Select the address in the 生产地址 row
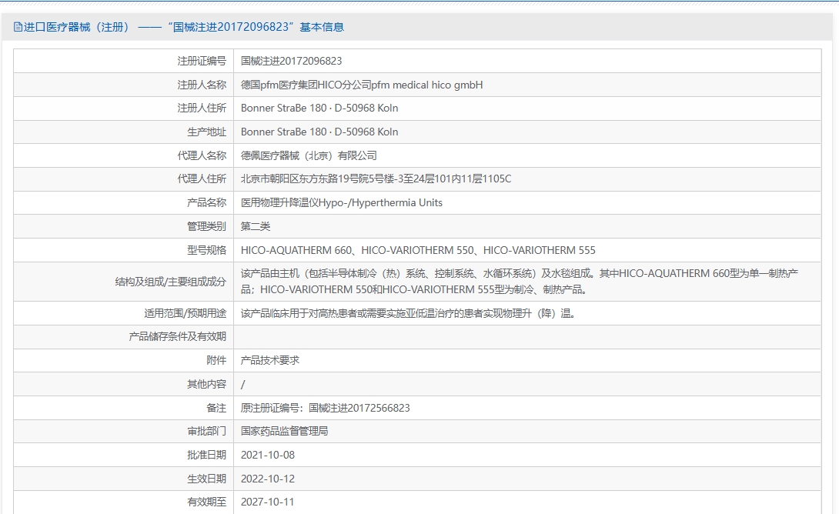This screenshot has width=839, height=514. 319,132
